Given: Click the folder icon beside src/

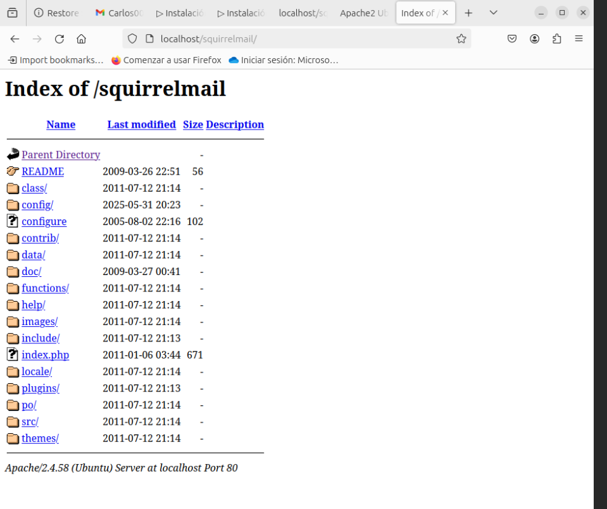Looking at the screenshot, I should (13, 422).
